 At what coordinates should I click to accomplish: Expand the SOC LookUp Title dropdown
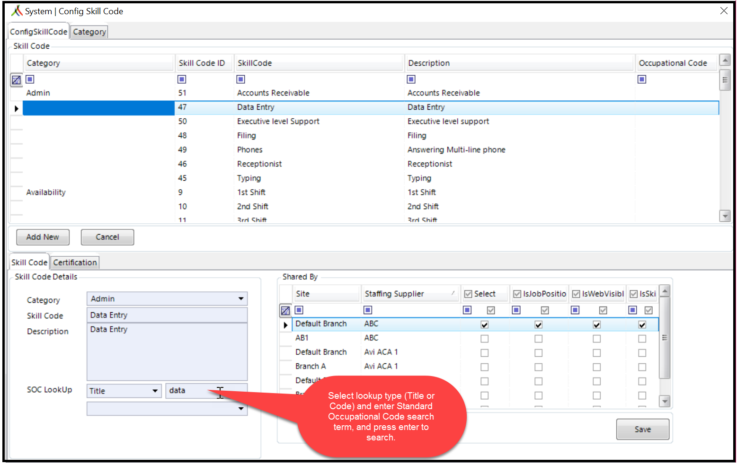(155, 391)
